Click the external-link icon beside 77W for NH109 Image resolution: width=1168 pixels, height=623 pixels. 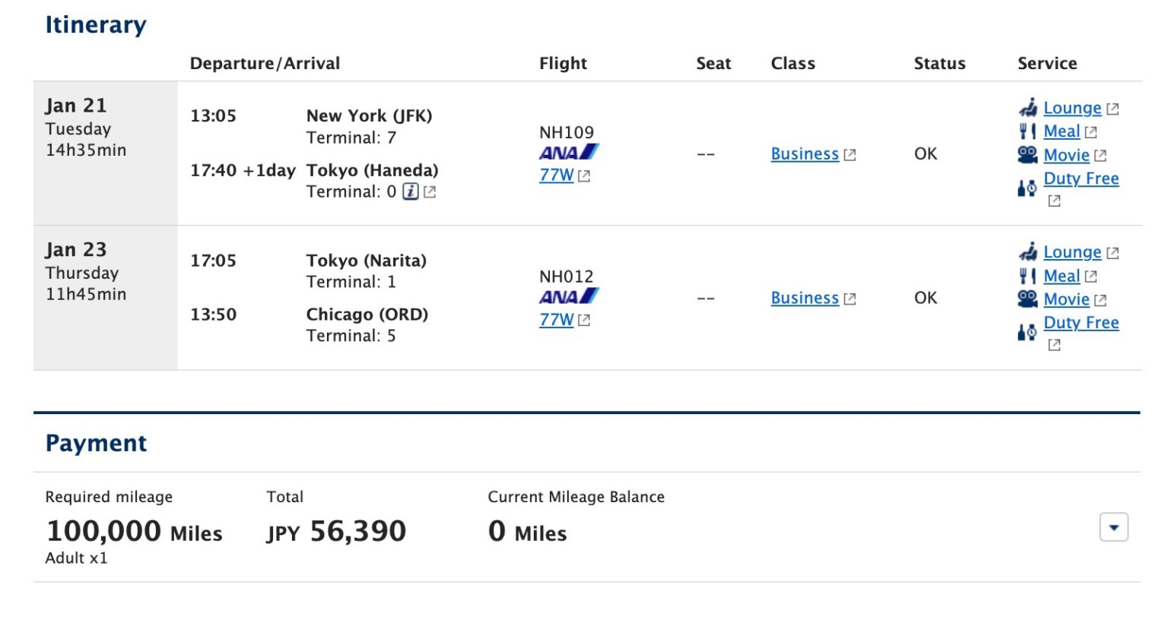(584, 175)
